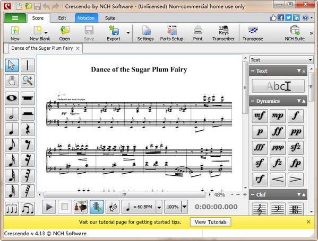Add the fortepiano fp dynamic

point(296,164)
